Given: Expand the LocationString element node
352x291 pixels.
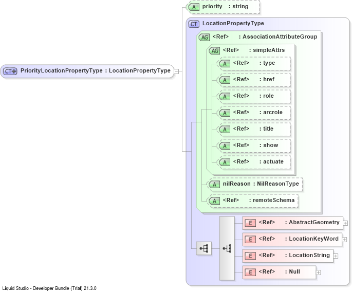Looking at the screenshot, I should (x=336, y=256).
